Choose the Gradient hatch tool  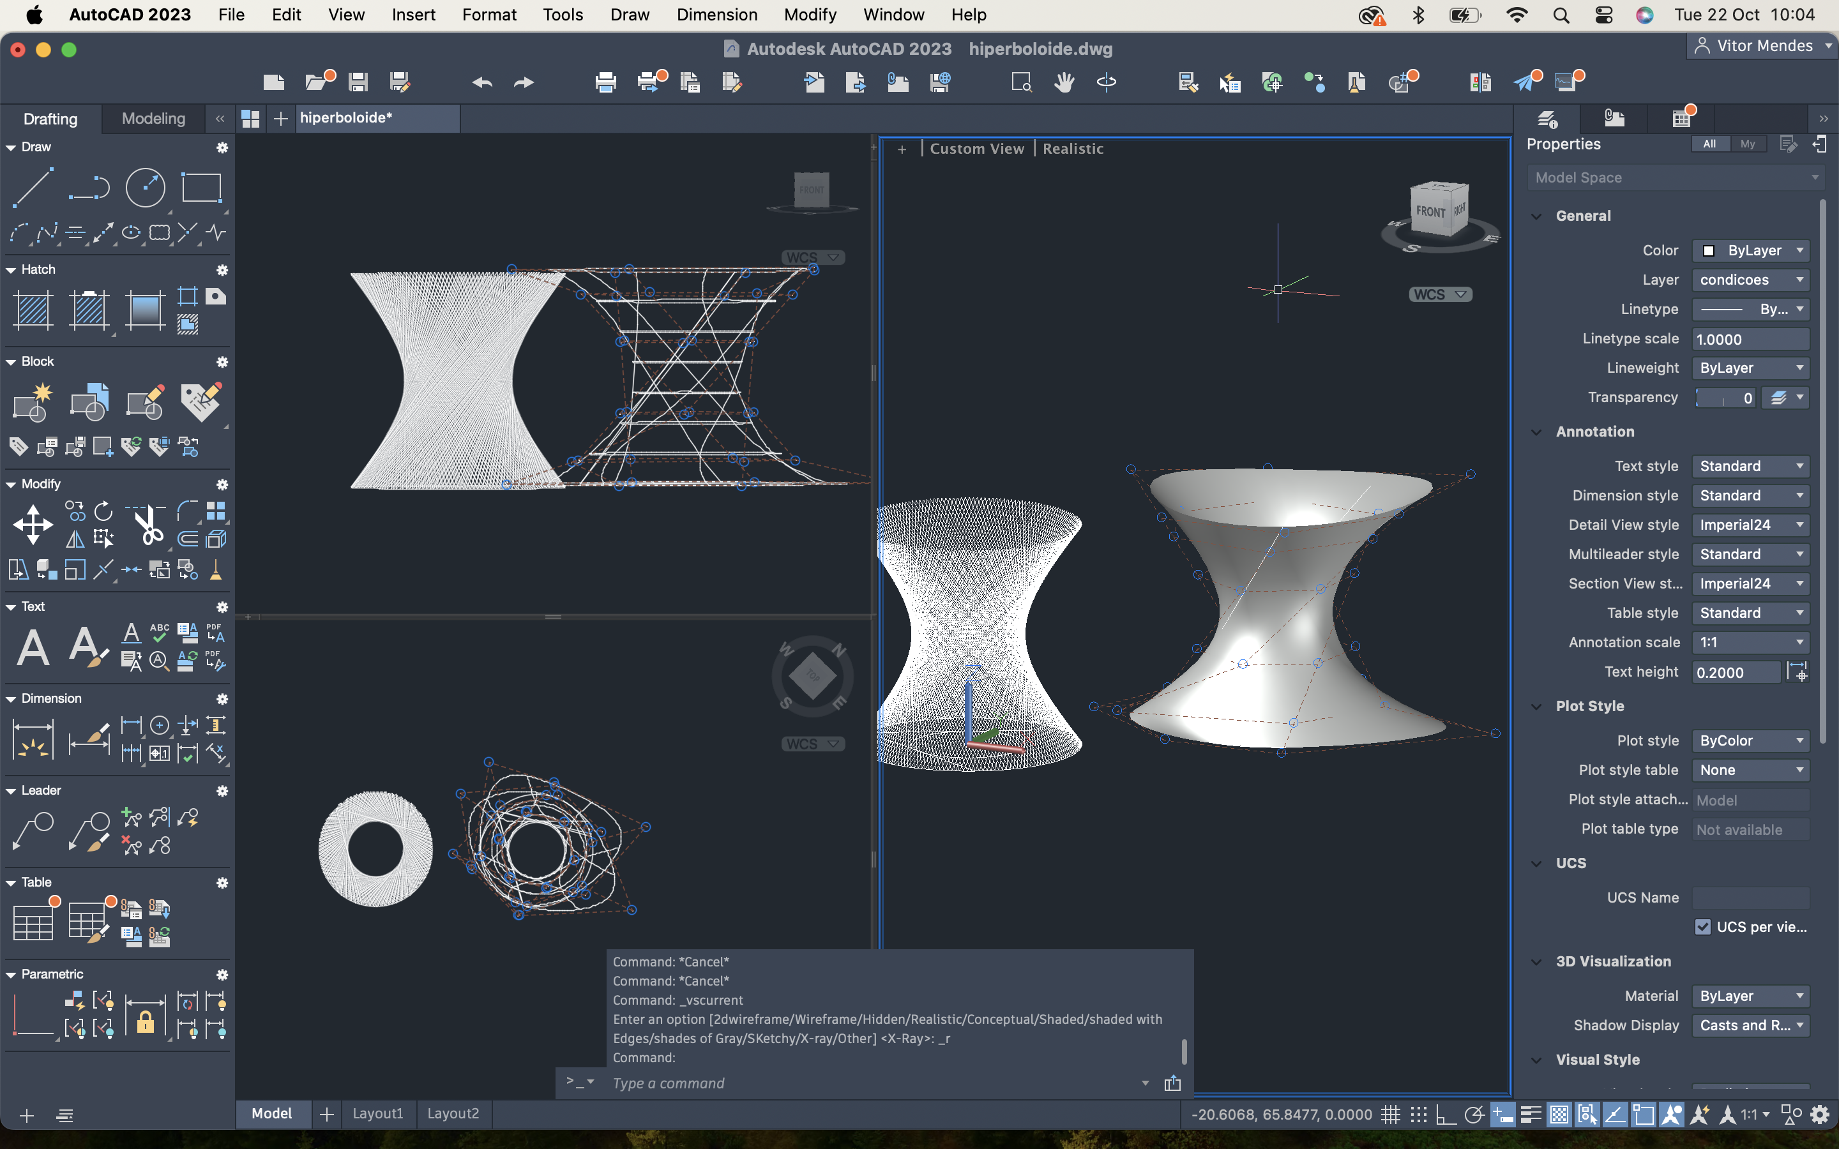145,310
